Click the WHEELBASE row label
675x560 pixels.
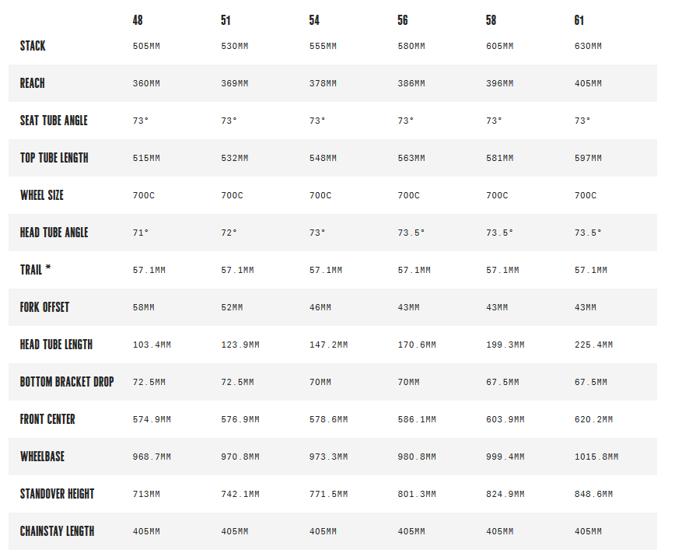42,457
